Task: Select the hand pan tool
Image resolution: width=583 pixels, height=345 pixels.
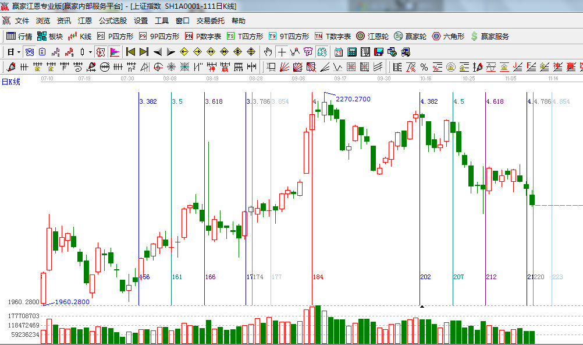Action: [x=268, y=52]
